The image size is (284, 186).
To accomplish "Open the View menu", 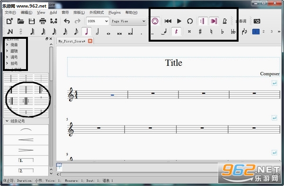I will [41, 12].
